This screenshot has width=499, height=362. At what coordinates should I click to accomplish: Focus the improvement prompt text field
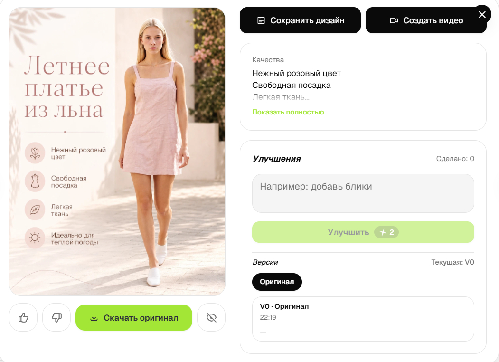coord(363,193)
